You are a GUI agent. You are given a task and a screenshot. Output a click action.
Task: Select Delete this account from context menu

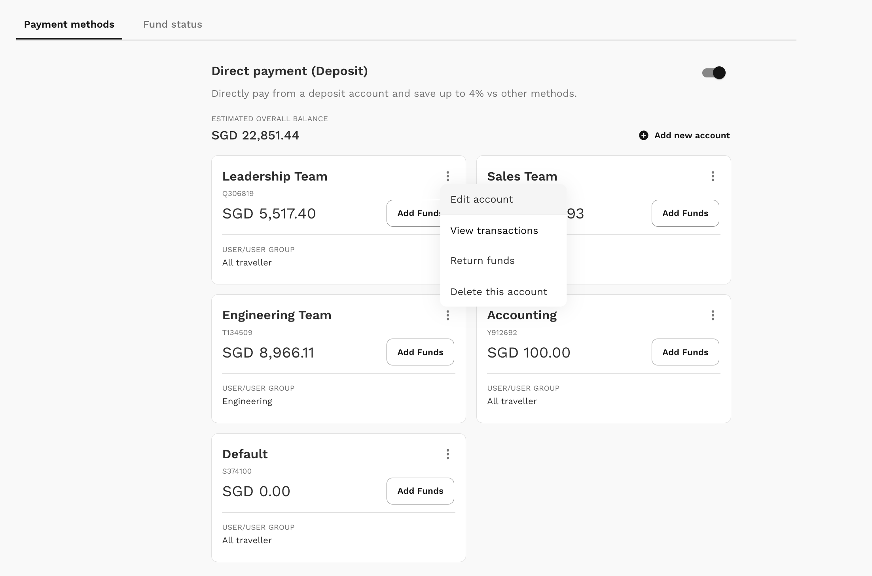tap(499, 292)
